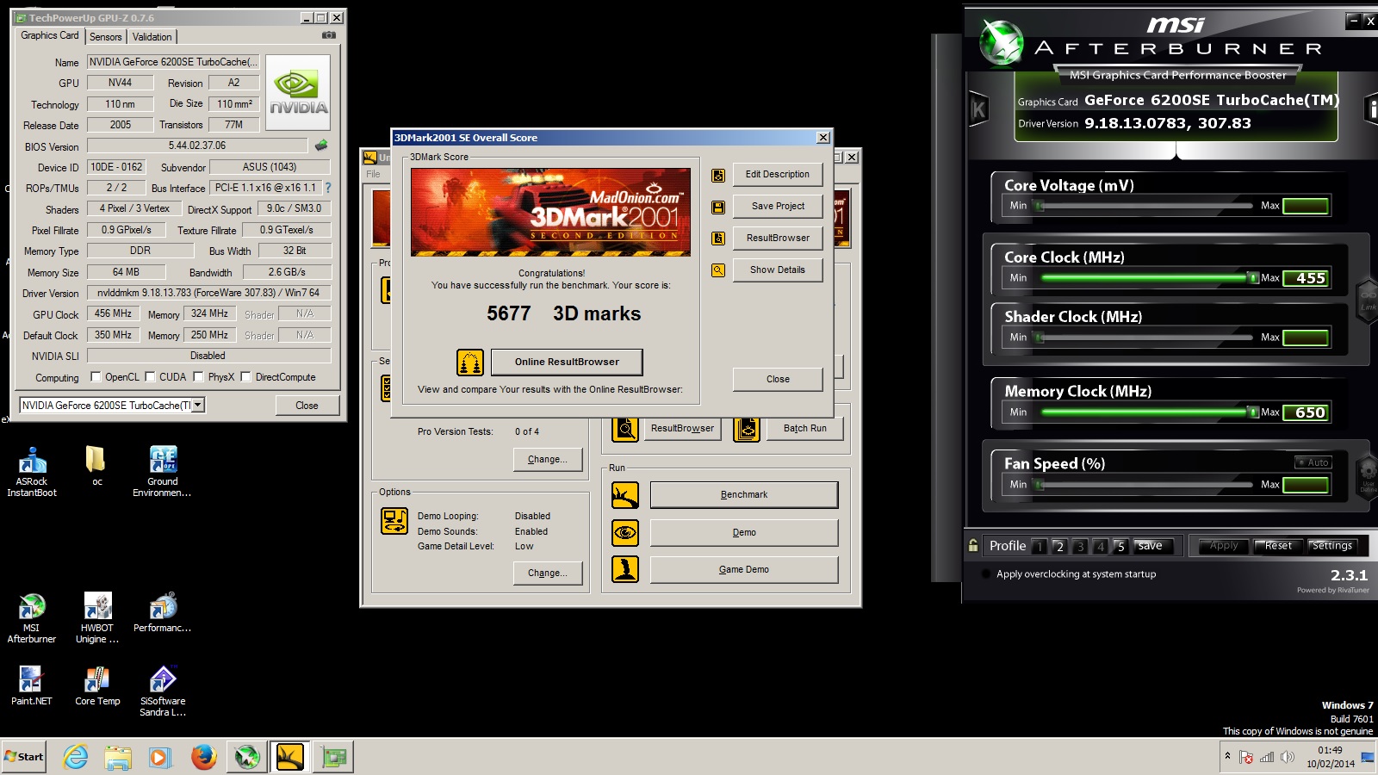Open the SiSoftware Sandra desktop shortcut

pos(163,691)
